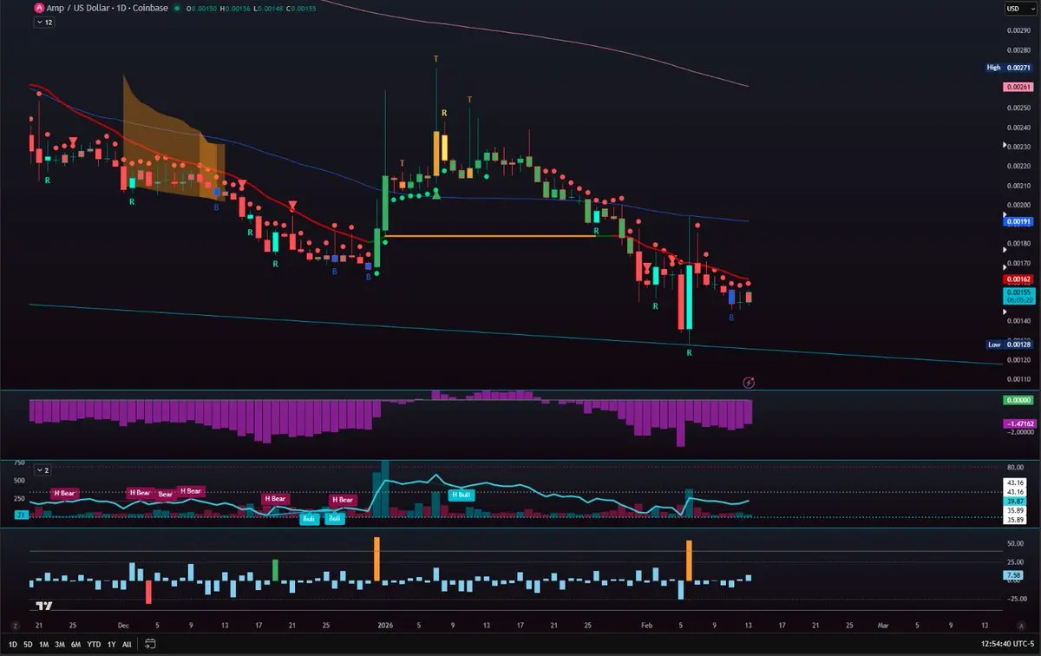
Task: Click the topmost orange T label
Action: pos(436,58)
